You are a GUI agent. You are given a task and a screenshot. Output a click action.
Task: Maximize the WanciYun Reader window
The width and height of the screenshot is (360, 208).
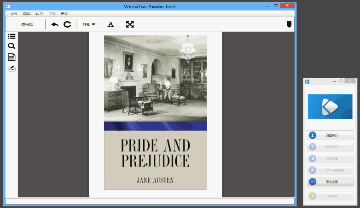tap(276, 6)
